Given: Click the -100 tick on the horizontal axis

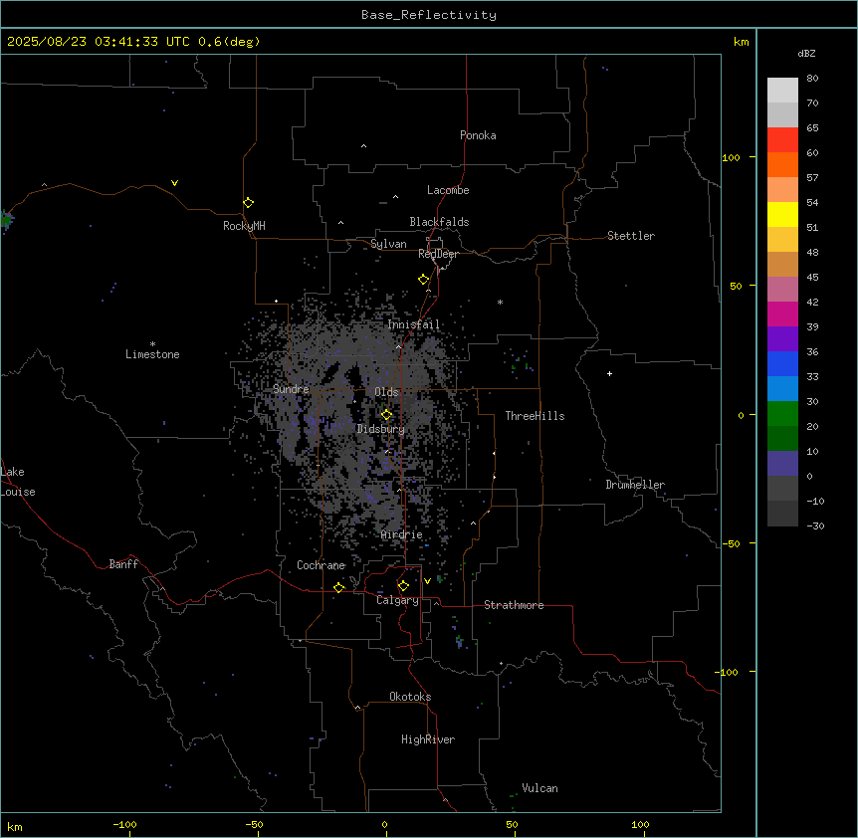Looking at the screenshot, I should (124, 824).
